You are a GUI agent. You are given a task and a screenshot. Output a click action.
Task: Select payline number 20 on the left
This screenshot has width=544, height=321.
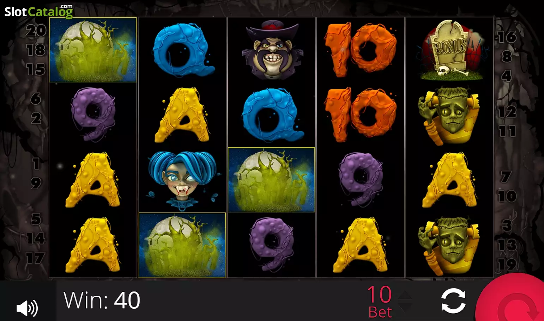(36, 31)
